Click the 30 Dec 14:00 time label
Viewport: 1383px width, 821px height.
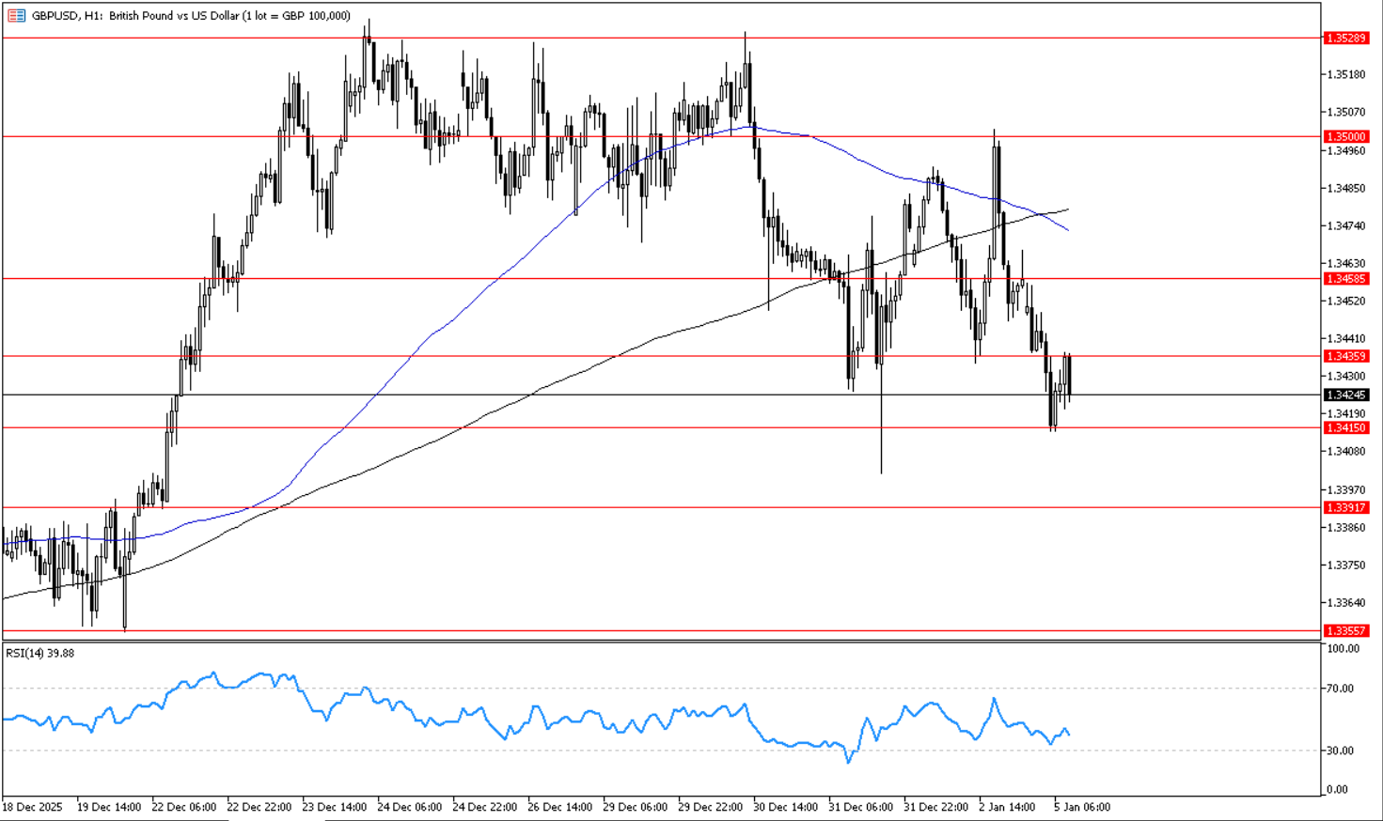[x=785, y=807]
